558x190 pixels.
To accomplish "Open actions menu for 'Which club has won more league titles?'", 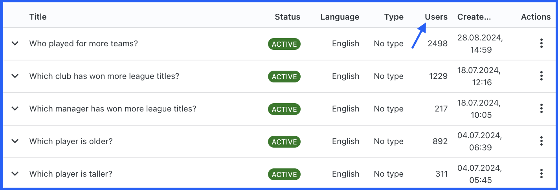I will [x=541, y=76].
